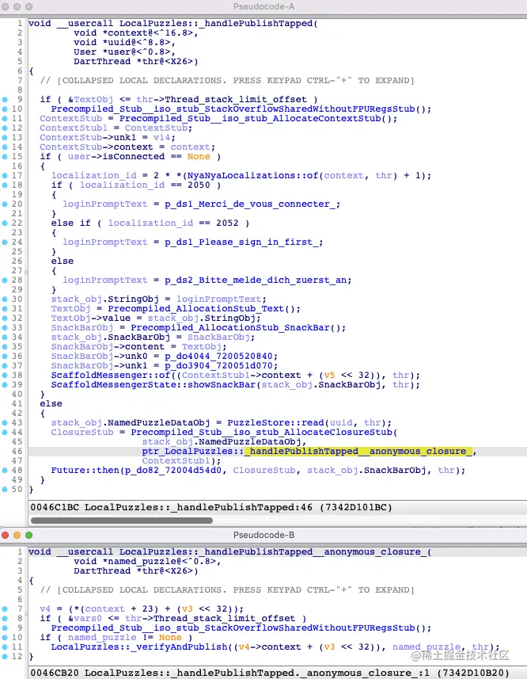Click LocalPuzzles::_verifyAndPublish in Pseudocode-B
The height and width of the screenshot is (679, 527).
click(139, 647)
